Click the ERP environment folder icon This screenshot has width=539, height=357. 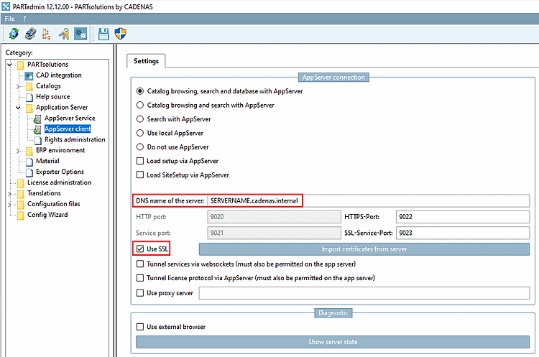click(29, 151)
